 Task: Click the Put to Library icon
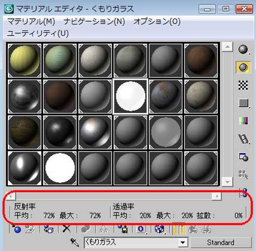click(123, 229)
